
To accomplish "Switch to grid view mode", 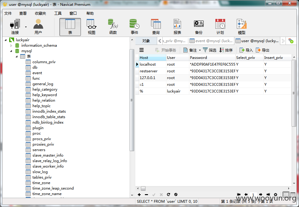I will click(286, 194).
